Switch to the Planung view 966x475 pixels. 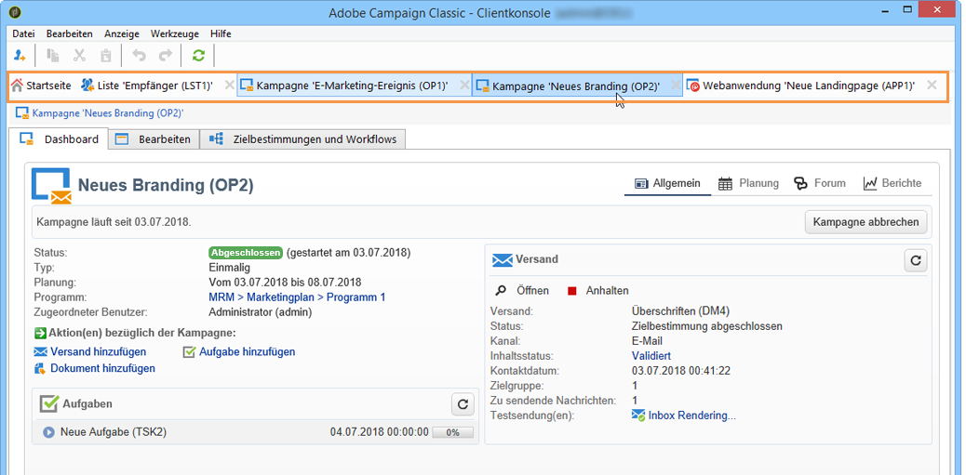coord(748,183)
